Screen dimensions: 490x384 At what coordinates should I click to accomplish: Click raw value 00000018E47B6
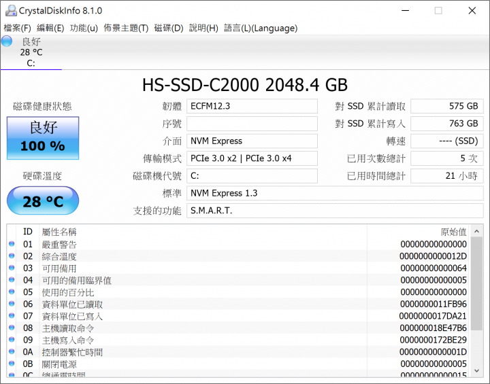pyautogui.click(x=433, y=328)
